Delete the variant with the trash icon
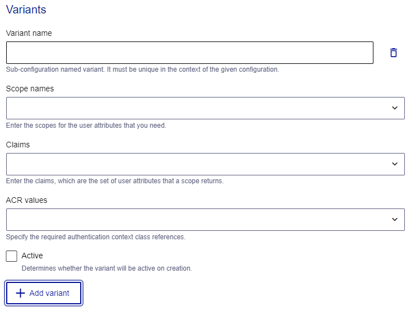The height and width of the screenshot is (311, 411). pos(394,53)
